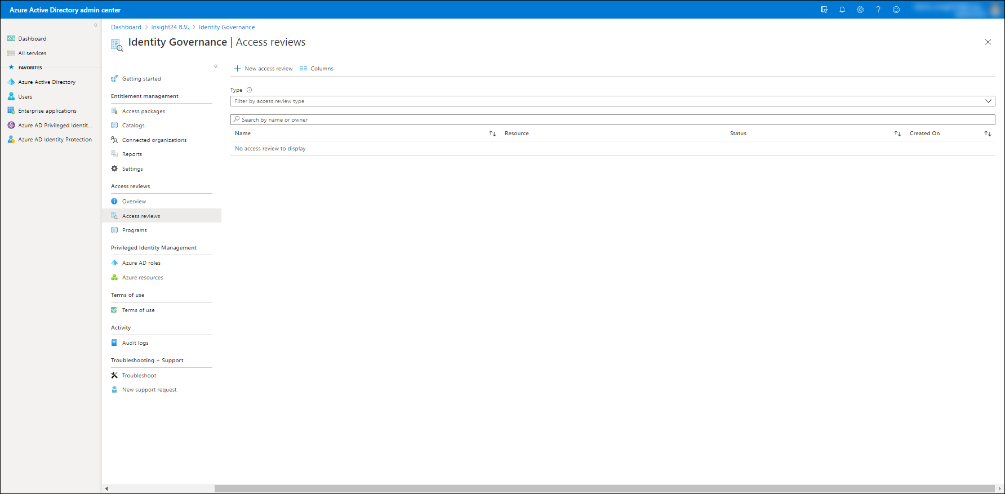Click the Reports icon
This screenshot has height=494, width=1005.
tap(114, 154)
